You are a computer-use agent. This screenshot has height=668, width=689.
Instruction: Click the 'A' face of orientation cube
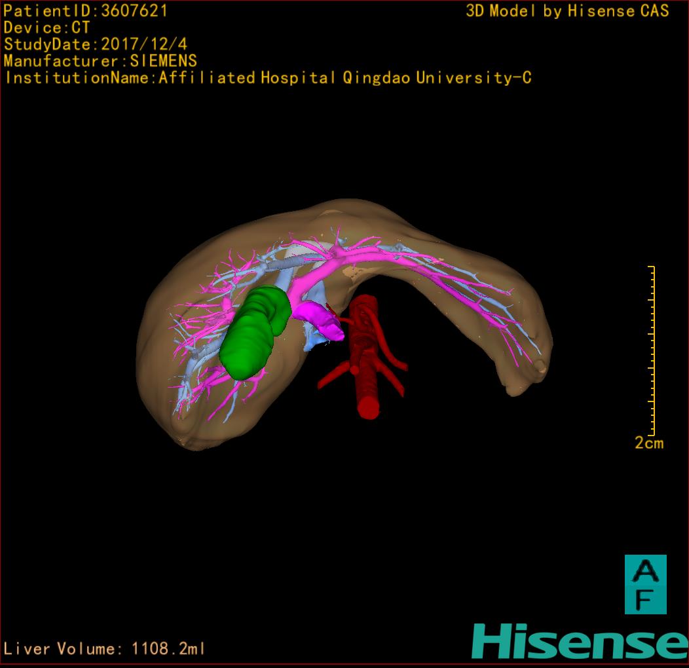coord(645,570)
